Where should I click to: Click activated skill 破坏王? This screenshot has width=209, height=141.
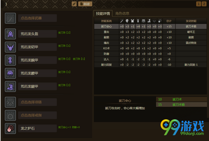pos(191,32)
